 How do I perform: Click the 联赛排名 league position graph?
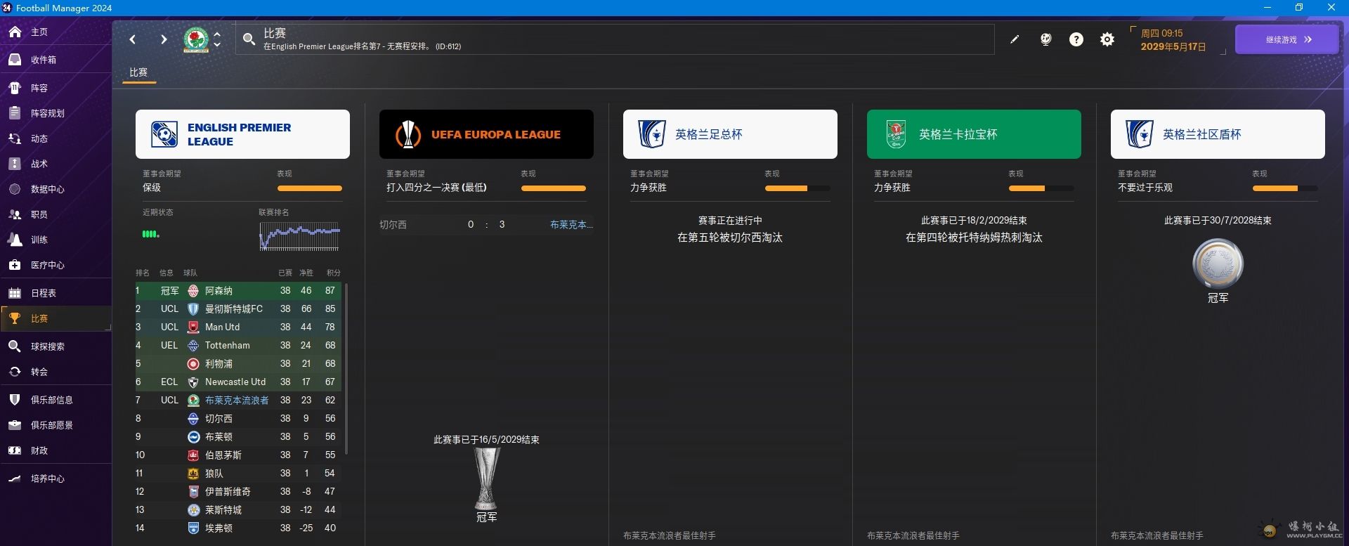click(x=299, y=237)
